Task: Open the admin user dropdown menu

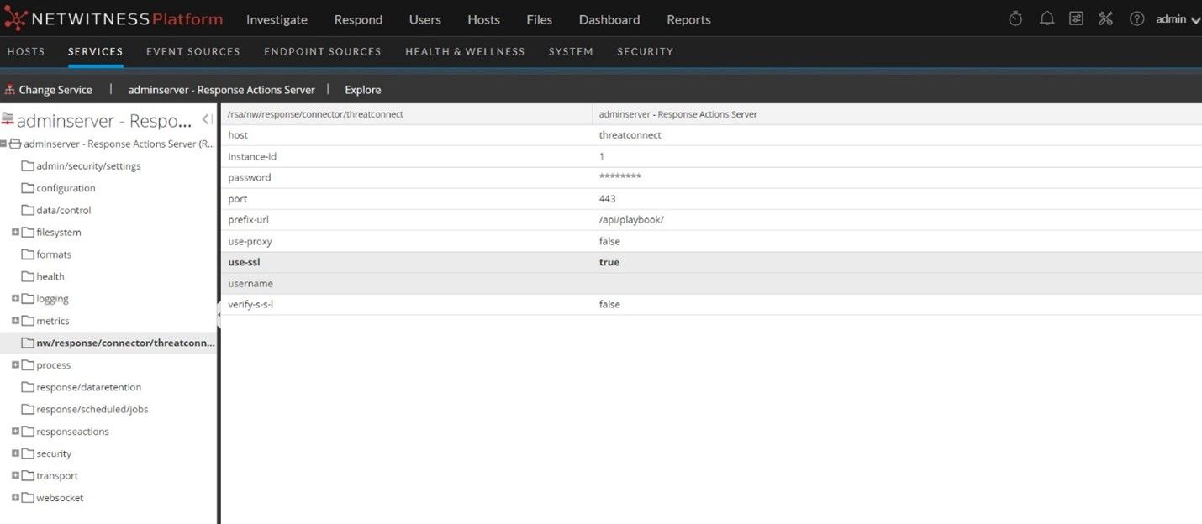Action: [x=1178, y=19]
